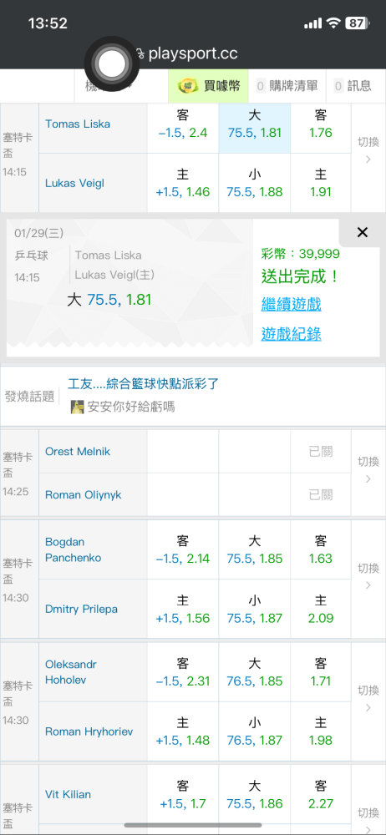The height and width of the screenshot is (835, 386).
Task: Open hot topic 工友....綜合籃球快點派彩了
Action: [x=144, y=384]
